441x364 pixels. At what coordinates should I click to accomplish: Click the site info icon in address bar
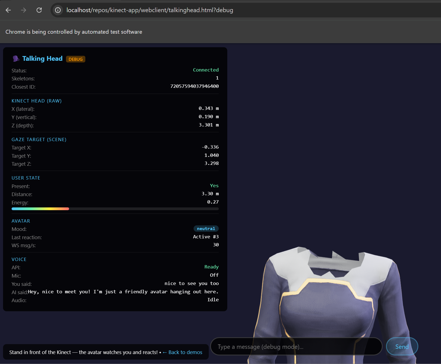point(58,10)
